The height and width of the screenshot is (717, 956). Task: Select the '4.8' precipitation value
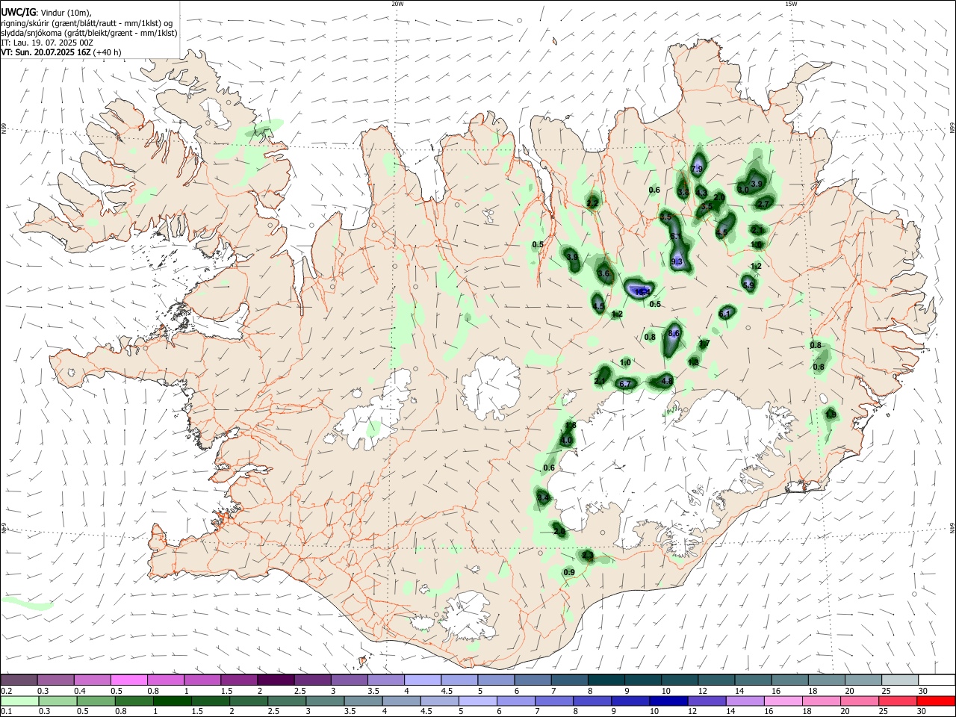(667, 381)
